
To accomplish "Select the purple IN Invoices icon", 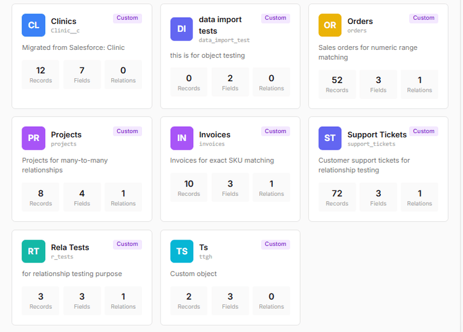I will click(x=181, y=138).
